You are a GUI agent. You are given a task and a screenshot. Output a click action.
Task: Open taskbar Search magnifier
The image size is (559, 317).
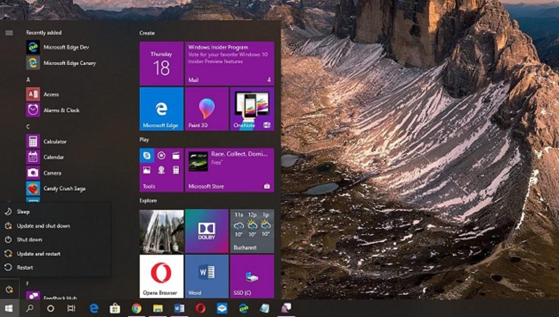click(29, 308)
